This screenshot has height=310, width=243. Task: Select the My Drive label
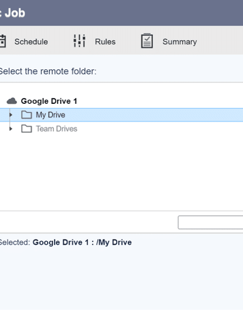coord(51,115)
